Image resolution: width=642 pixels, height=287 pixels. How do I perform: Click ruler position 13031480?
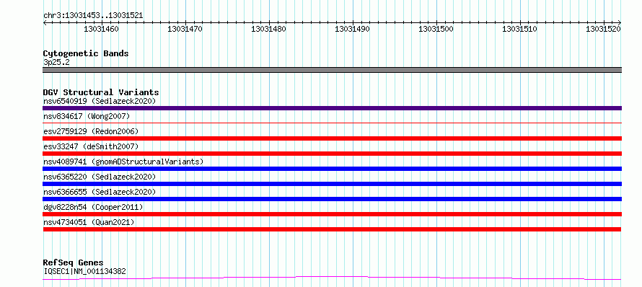[x=268, y=29]
